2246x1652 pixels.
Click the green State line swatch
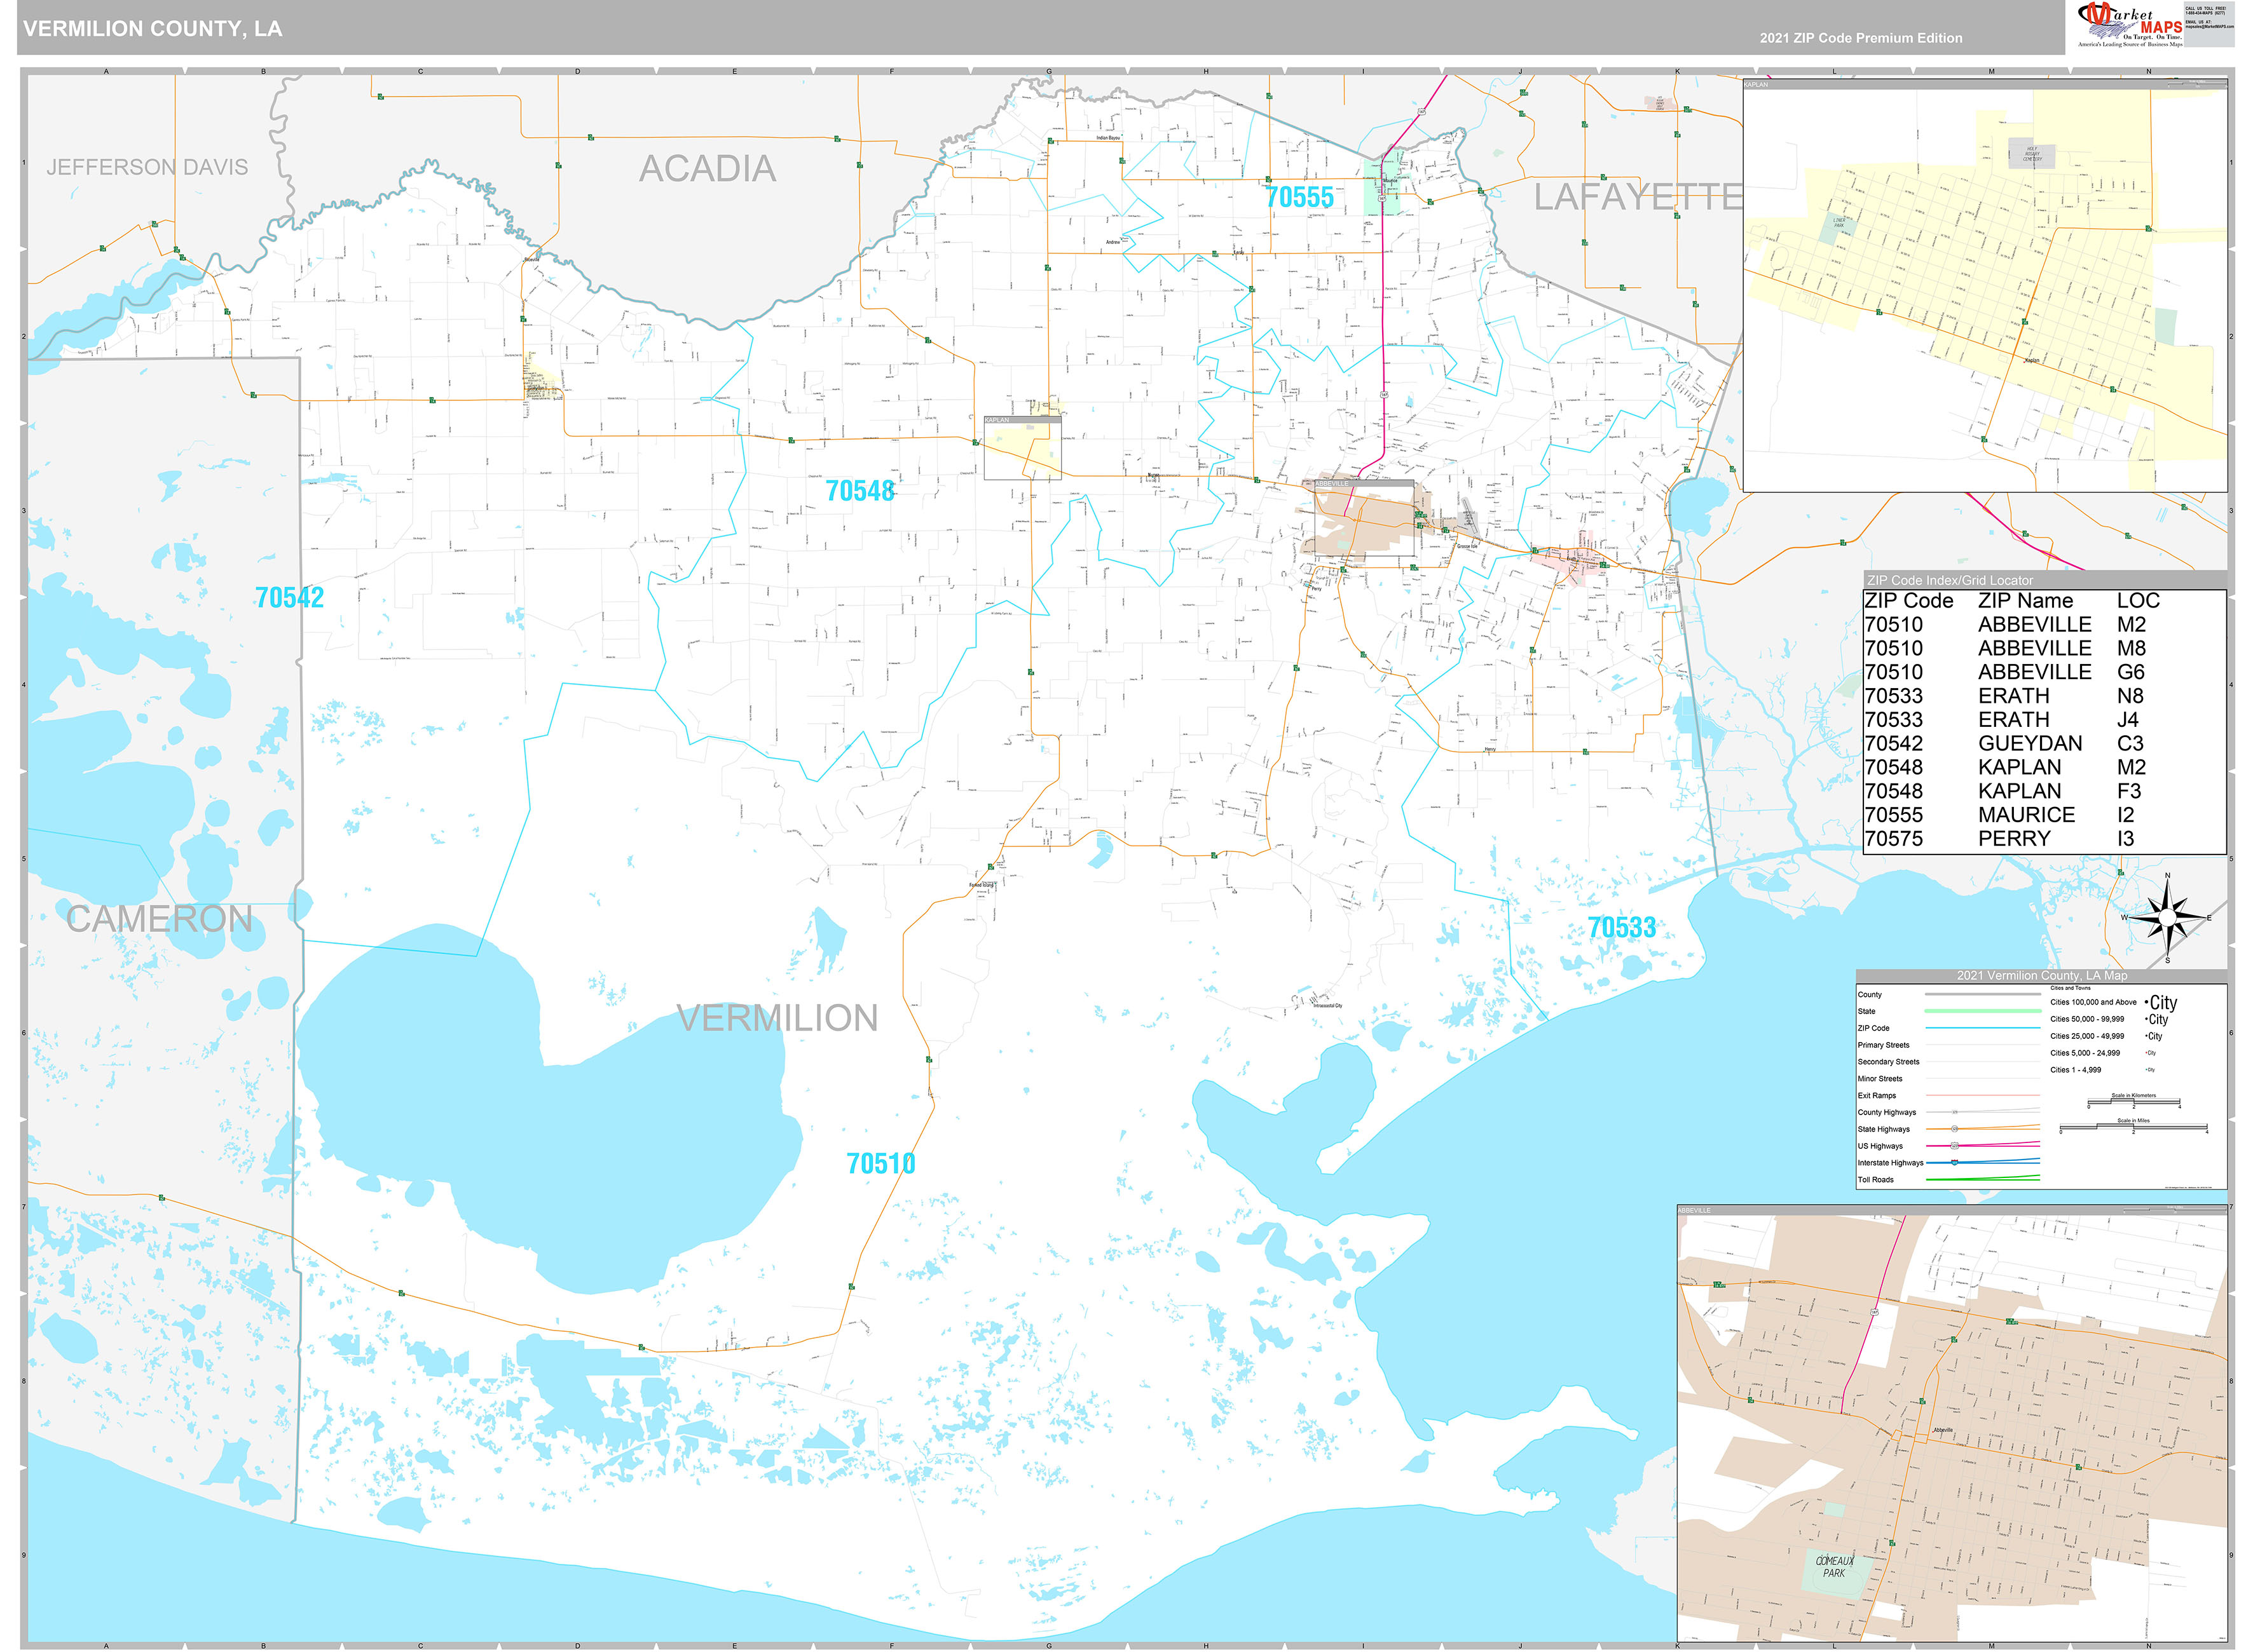coord(1982,1011)
